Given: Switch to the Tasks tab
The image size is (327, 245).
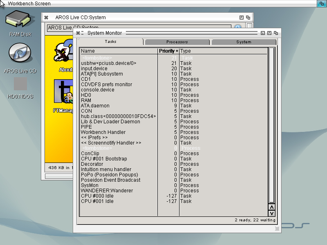Looking at the screenshot, I should [110, 42].
